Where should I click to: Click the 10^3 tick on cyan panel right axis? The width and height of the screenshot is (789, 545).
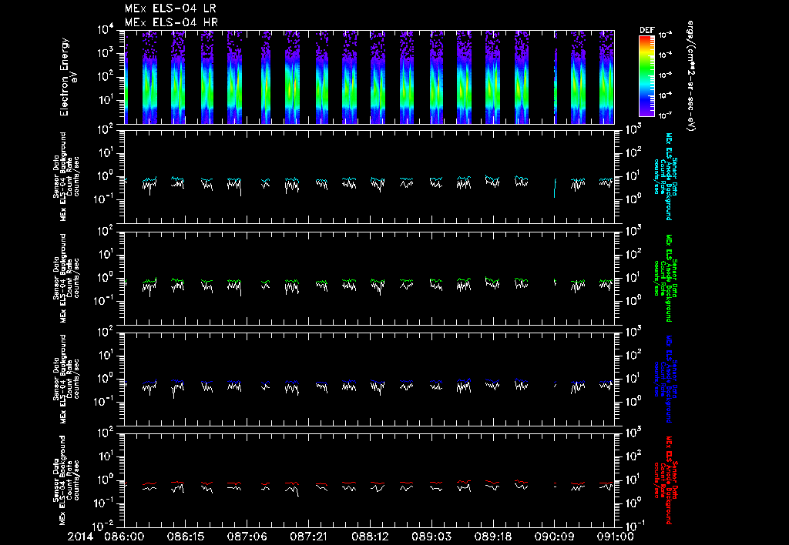(632, 129)
